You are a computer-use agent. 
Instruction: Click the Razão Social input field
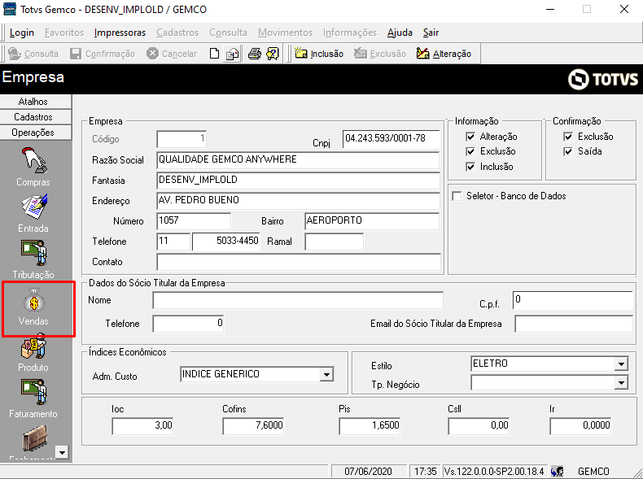(x=298, y=160)
